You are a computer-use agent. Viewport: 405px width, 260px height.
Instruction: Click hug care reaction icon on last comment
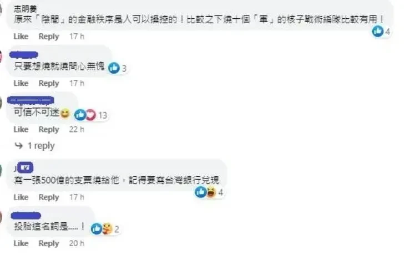(108, 229)
